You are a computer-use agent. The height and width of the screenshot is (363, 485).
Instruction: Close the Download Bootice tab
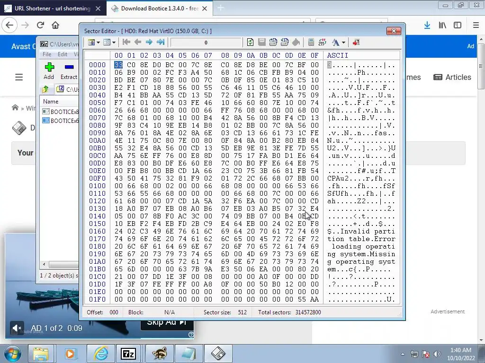pos(205,9)
